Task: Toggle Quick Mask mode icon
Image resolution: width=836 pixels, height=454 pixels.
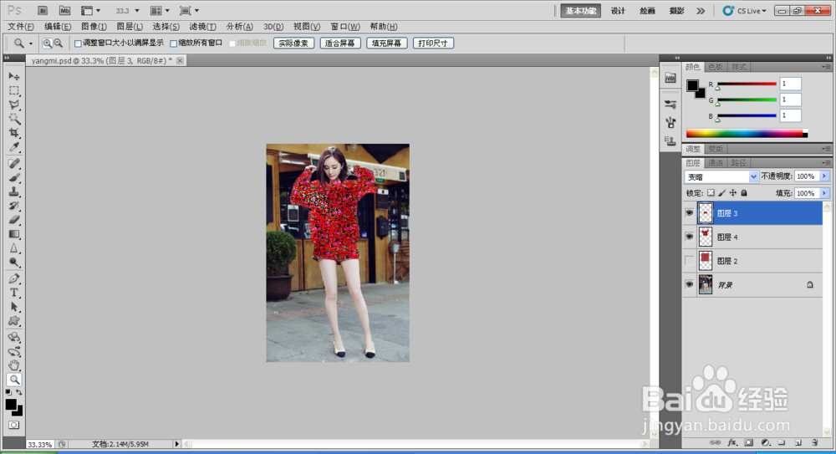Action: pos(14,426)
